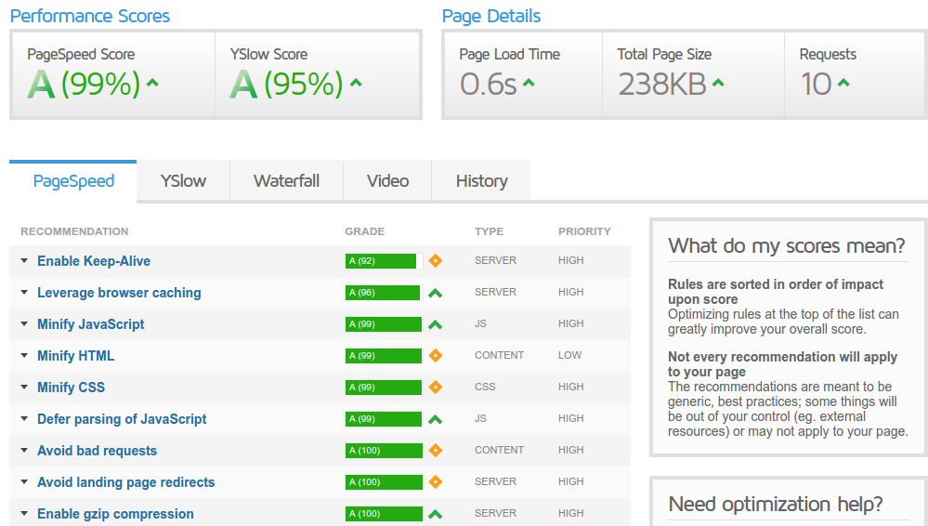Open Avoid landing page redirects recommendation
The image size is (928, 526).
coord(126,482)
